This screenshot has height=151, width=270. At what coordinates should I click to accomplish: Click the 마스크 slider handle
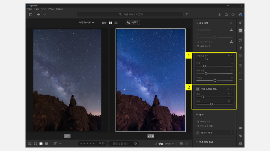pyautogui.click(x=215, y=81)
